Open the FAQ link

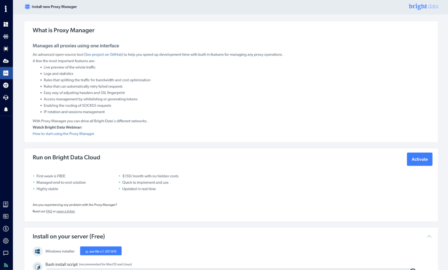[x=49, y=211]
